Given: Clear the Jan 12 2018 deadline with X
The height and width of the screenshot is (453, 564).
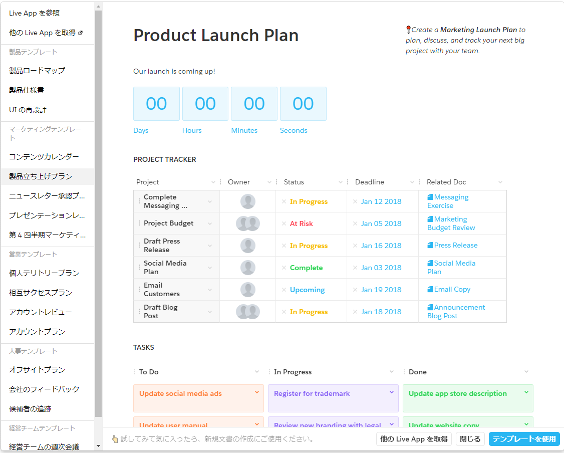Looking at the screenshot, I should (355, 201).
